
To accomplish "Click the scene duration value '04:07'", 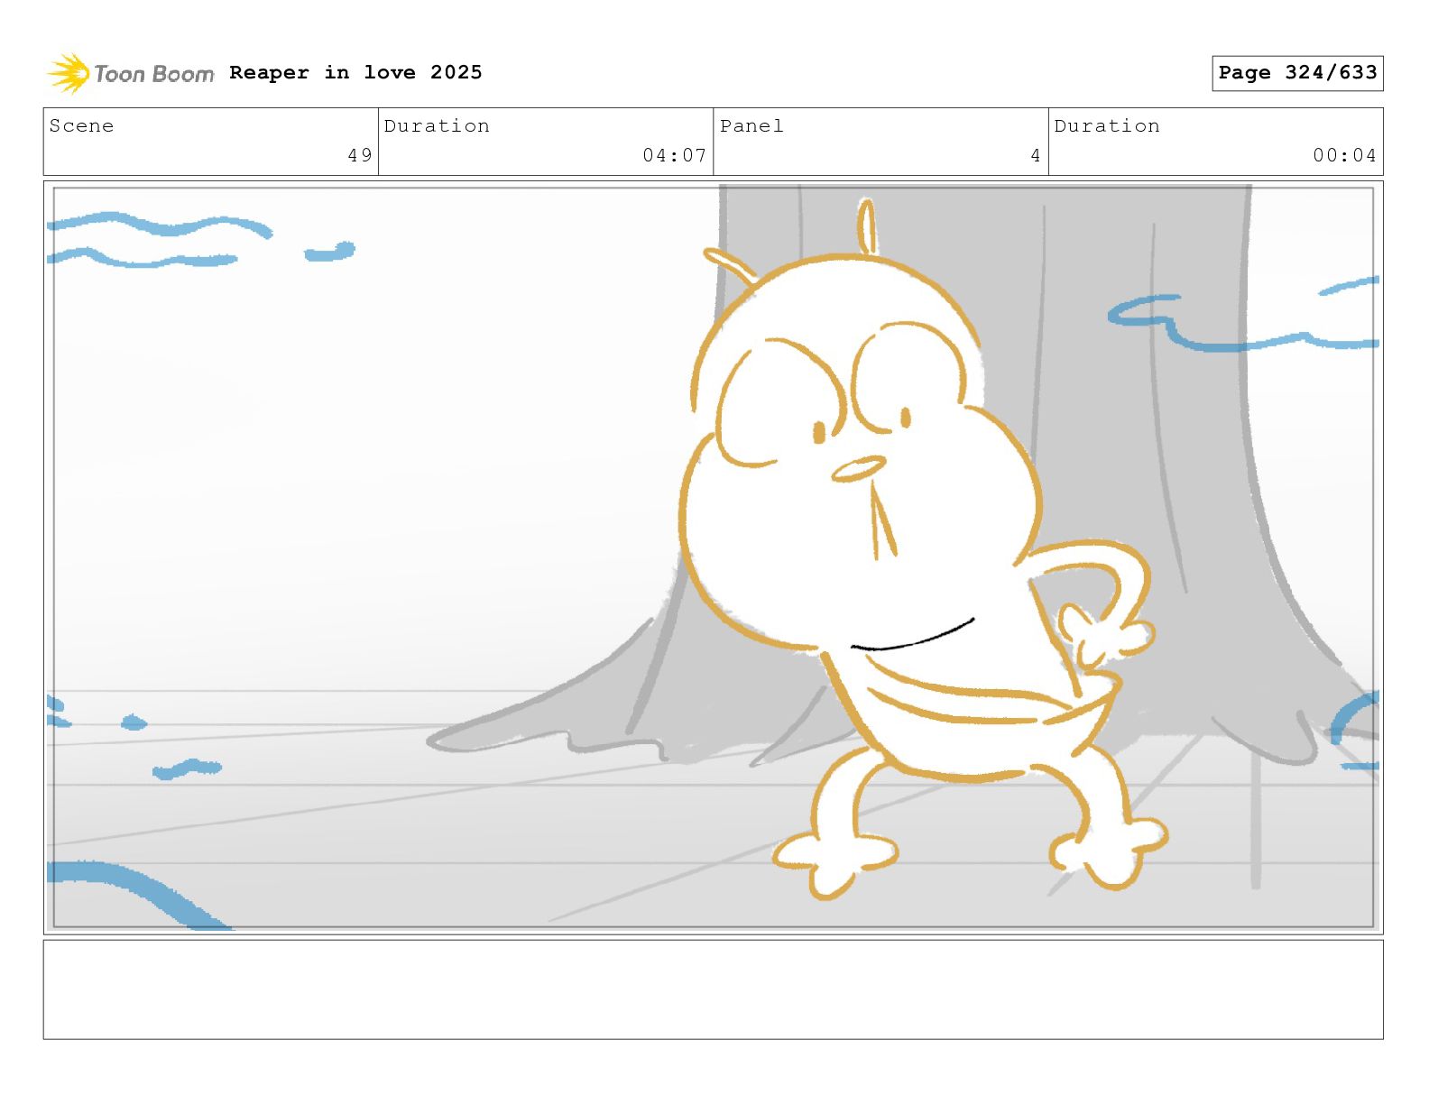I will tap(674, 155).
